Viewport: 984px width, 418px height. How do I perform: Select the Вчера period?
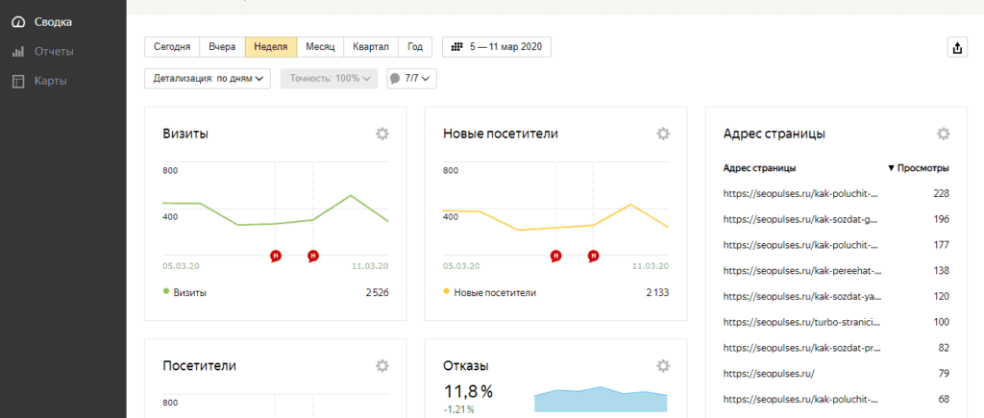pyautogui.click(x=222, y=47)
